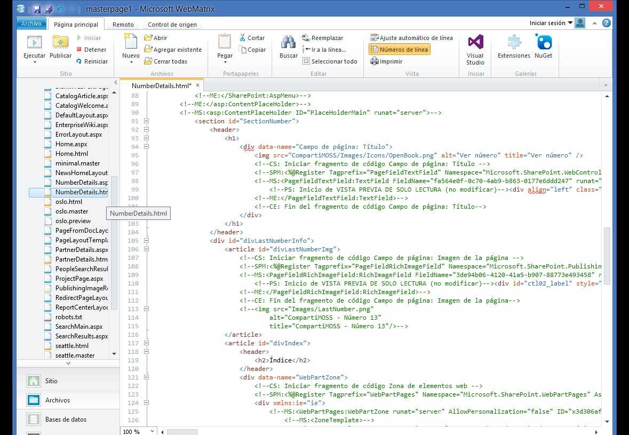Restart the site with Reiniciar
This screenshot has width=629, height=435.
click(x=92, y=61)
